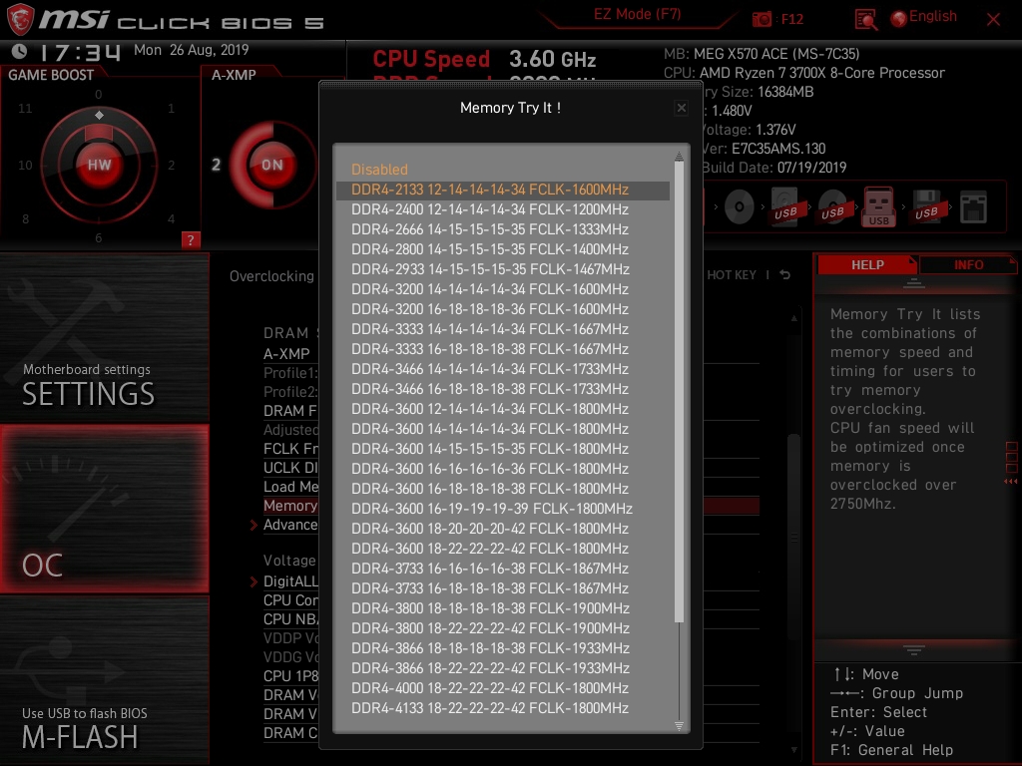The image size is (1022, 766).
Task: Click the Memory Try It list scrollbar thumb
Action: coord(679,391)
